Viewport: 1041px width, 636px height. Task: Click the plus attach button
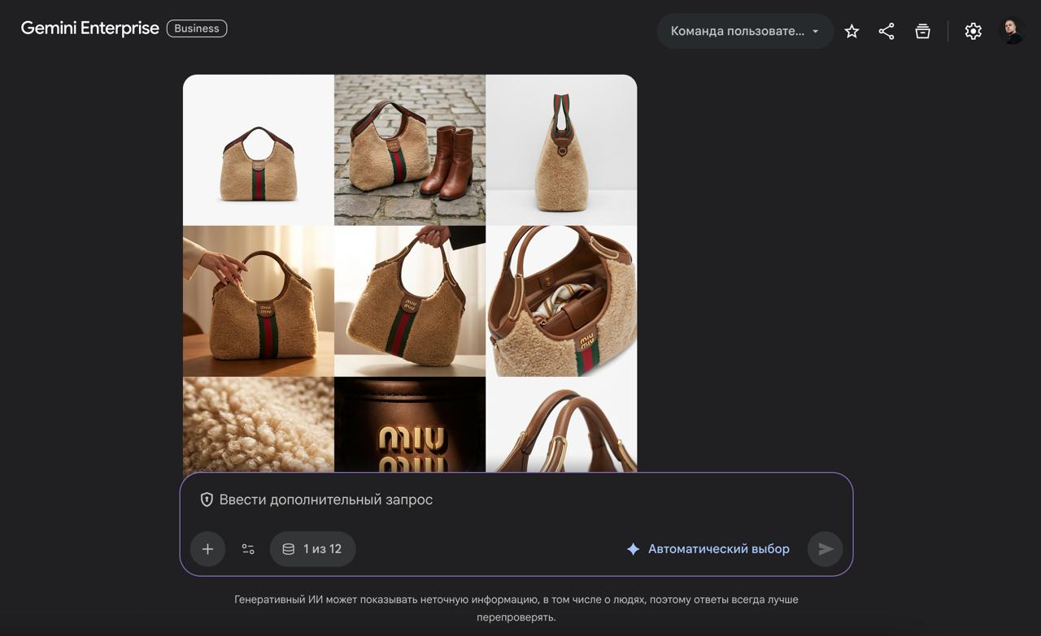click(x=207, y=549)
